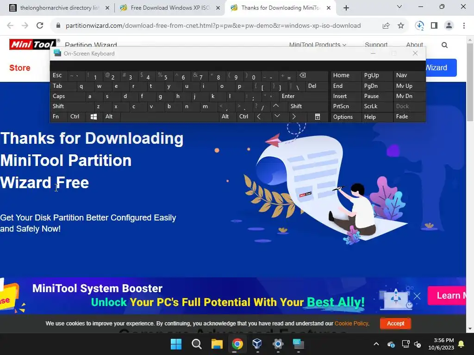
Task: Expand MiniTool Products dropdown menu
Action: pyautogui.click(x=318, y=45)
